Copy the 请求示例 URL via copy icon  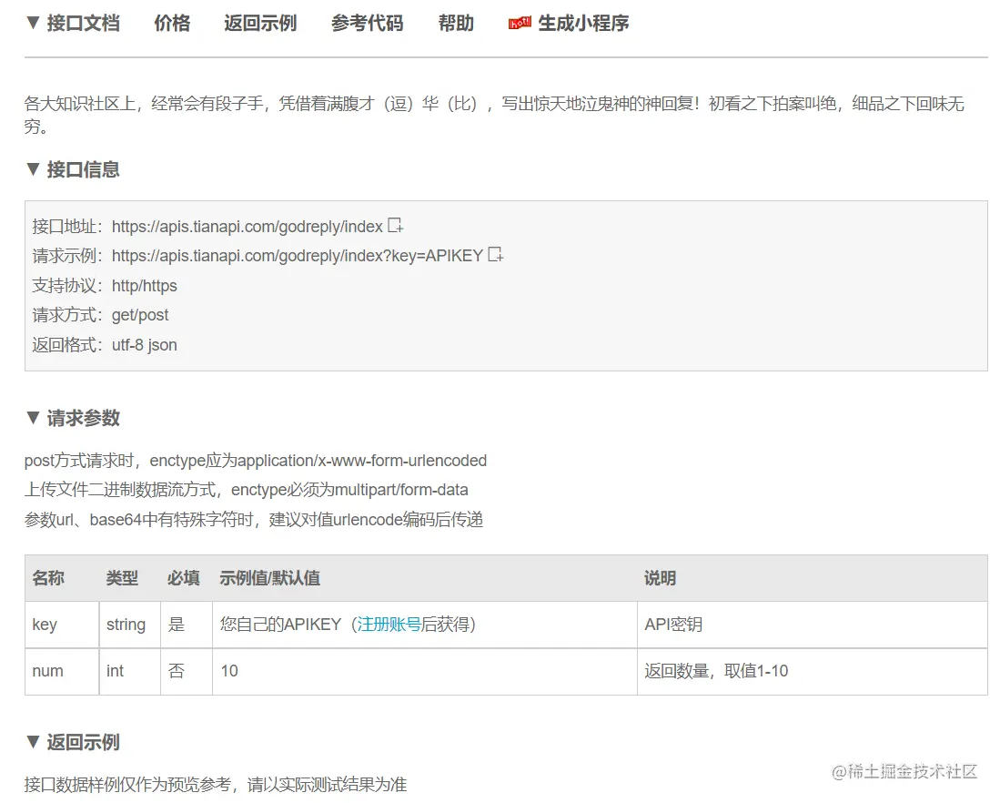[496, 255]
